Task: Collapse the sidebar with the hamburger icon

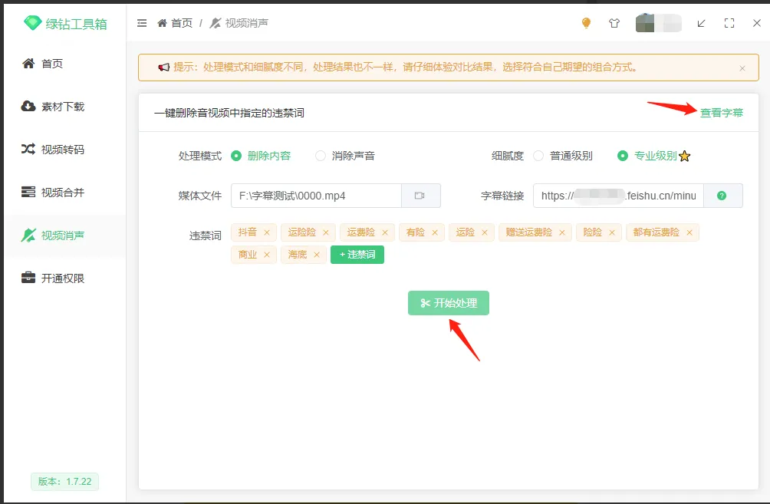Action: [x=142, y=23]
